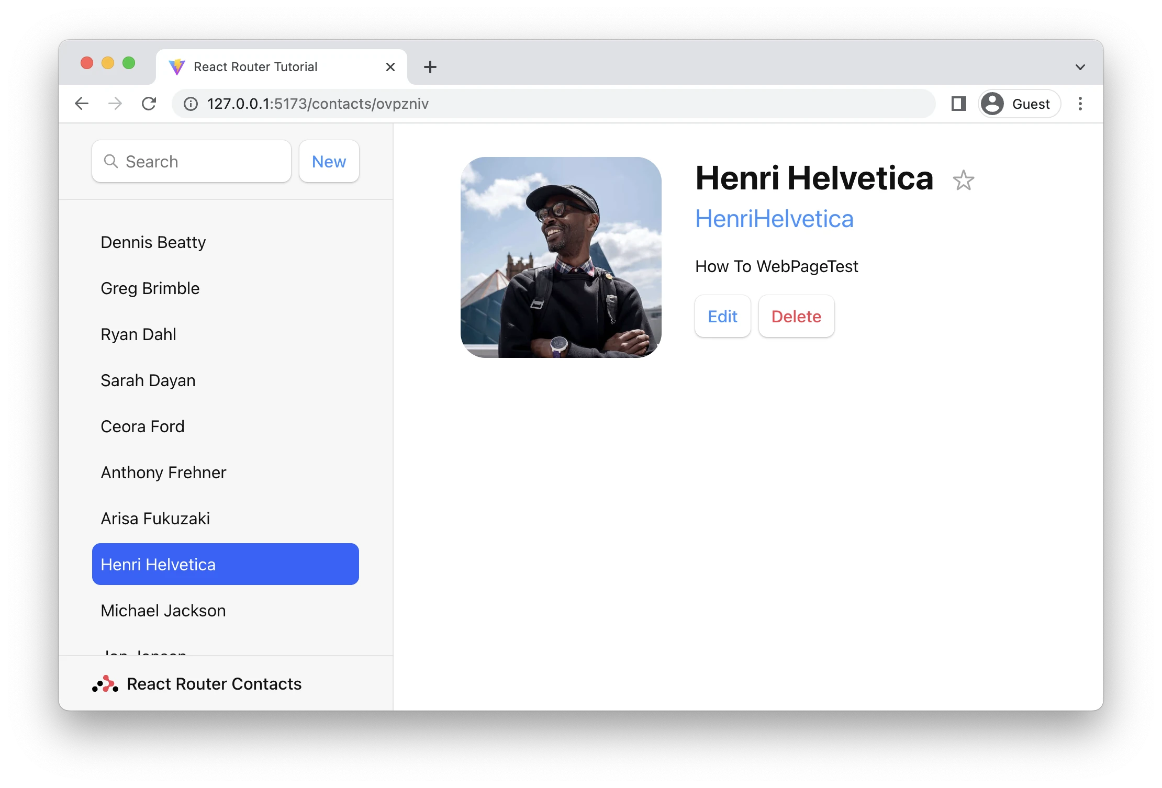Click the Edit button for Henri Helvetica

click(722, 317)
